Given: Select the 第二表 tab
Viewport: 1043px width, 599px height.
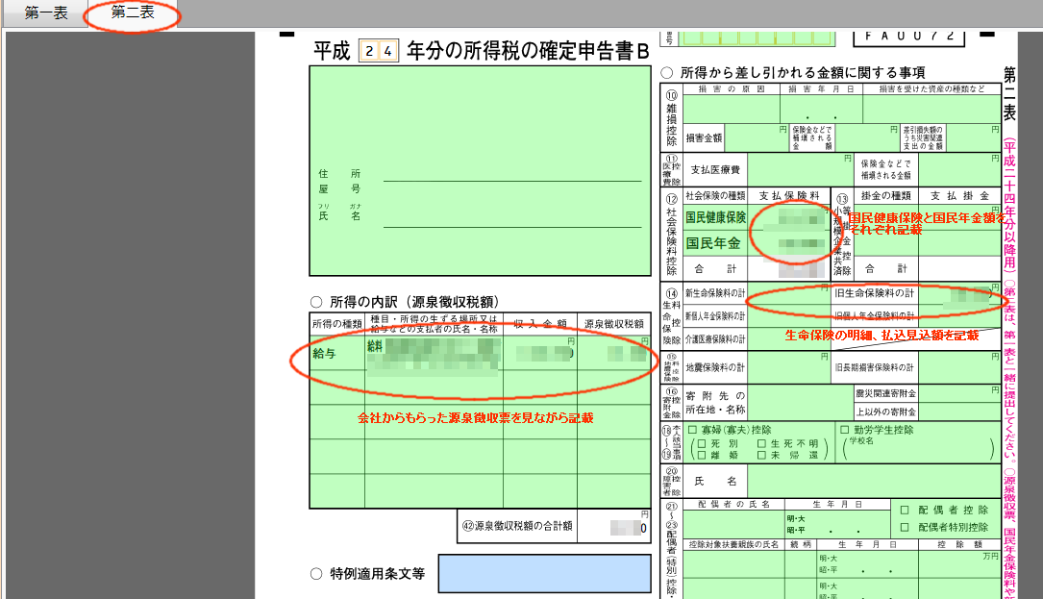Looking at the screenshot, I should coord(133,12).
